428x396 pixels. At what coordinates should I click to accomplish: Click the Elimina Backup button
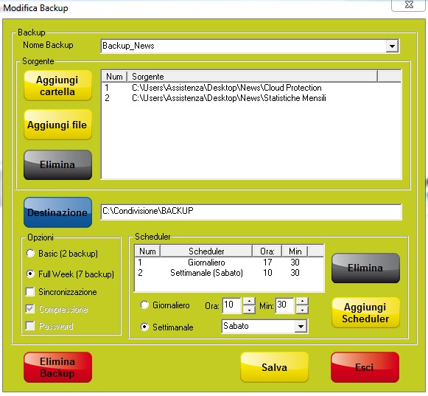(57, 367)
